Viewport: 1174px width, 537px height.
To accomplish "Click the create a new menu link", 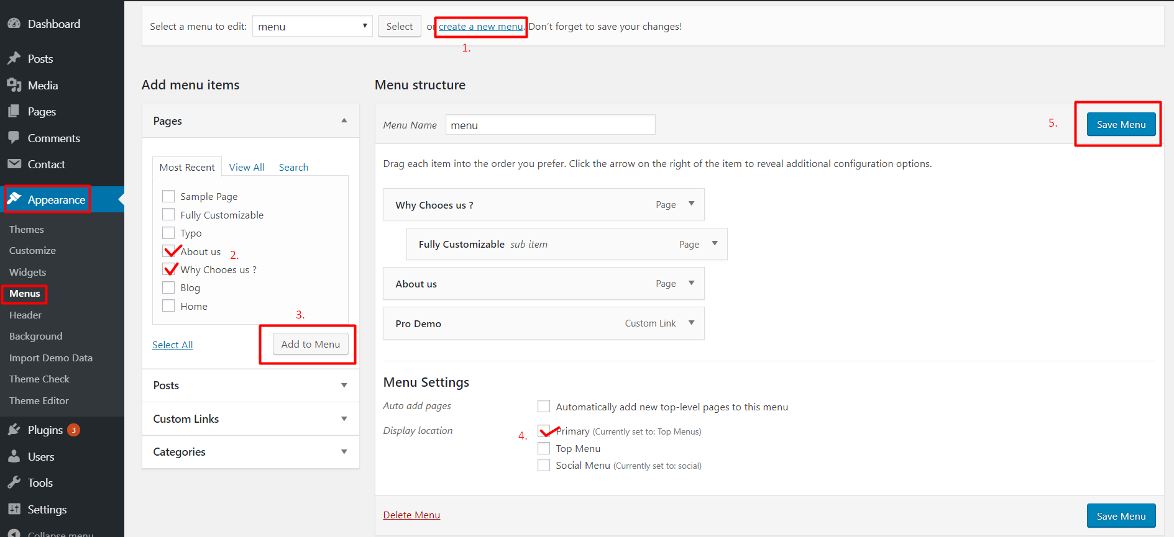I will click(x=481, y=27).
